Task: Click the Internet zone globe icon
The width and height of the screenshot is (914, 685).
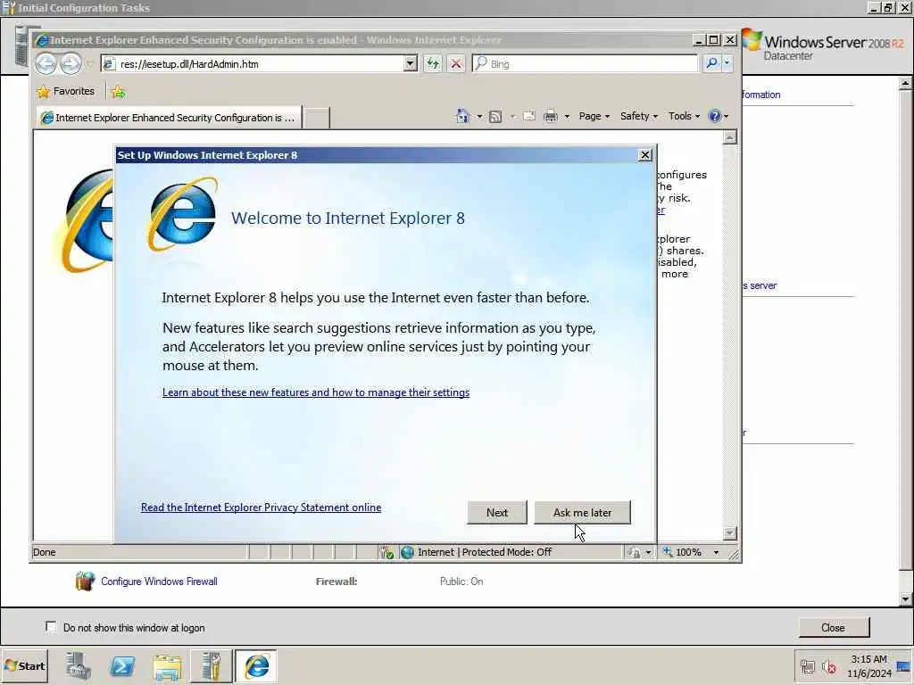Action: [407, 552]
